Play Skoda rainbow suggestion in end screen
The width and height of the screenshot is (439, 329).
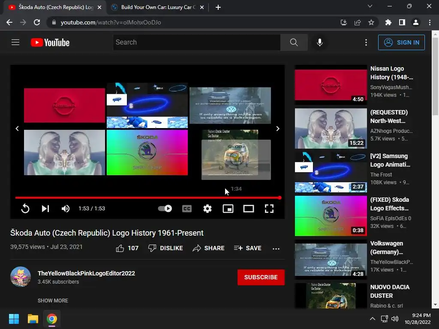(147, 152)
